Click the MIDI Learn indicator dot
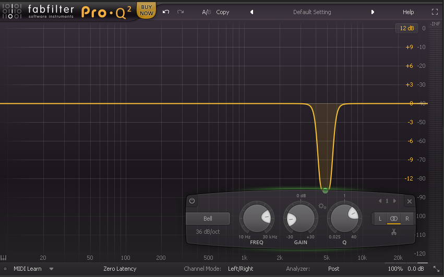 pos(5,269)
